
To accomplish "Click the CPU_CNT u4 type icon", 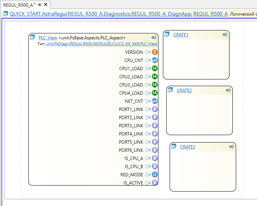I will 155,61.
